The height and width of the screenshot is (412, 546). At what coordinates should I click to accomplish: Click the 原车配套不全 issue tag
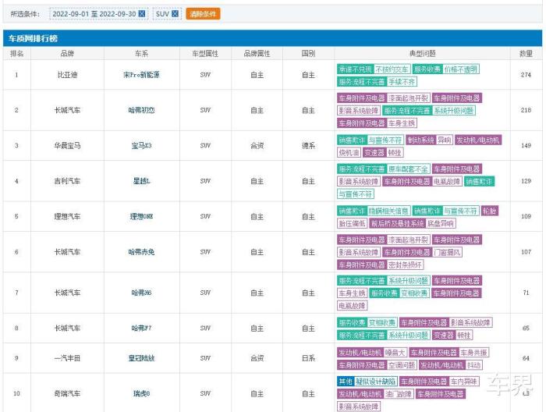(408, 169)
